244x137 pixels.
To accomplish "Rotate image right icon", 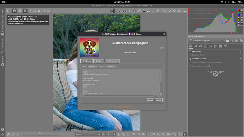I will click(170, 11).
